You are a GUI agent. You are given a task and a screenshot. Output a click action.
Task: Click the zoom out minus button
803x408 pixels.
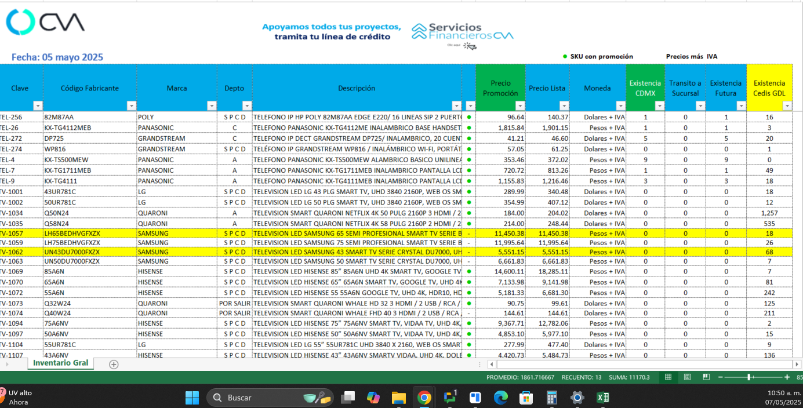pos(721,377)
